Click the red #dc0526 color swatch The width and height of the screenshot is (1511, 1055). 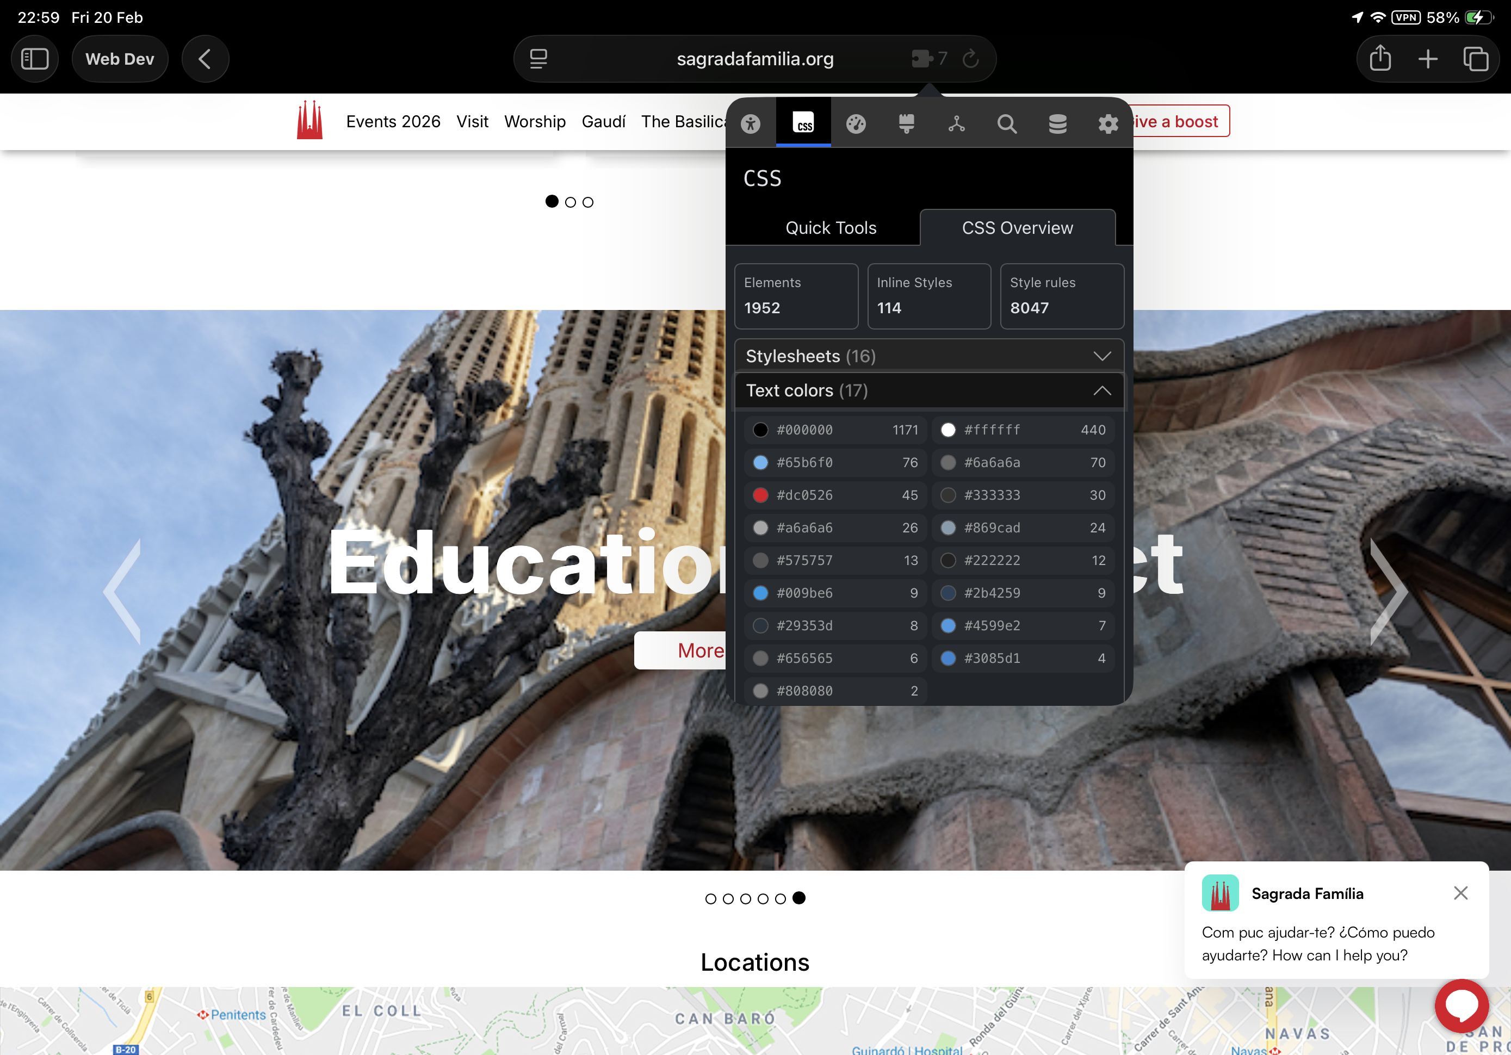(x=761, y=495)
